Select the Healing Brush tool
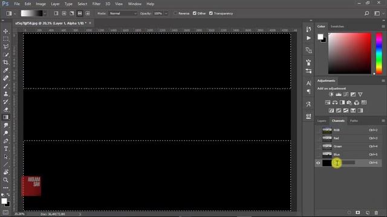Viewport: 387px width, 217px height. tap(5, 78)
